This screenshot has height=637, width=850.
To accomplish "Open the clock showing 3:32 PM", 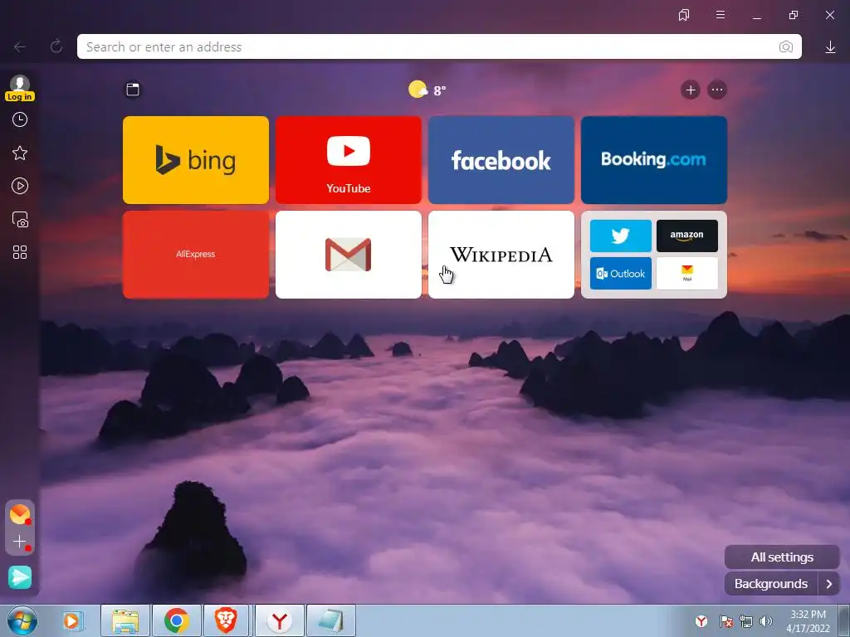I will 808,621.
